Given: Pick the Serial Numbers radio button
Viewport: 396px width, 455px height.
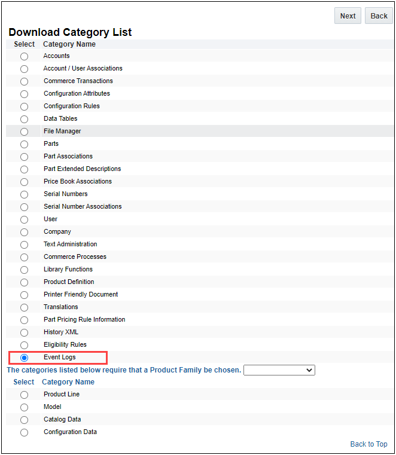Looking at the screenshot, I should coord(24,194).
